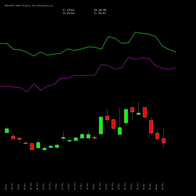This screenshot has height=196, width=196.
Task: Click the 06 Nov date label
Action: coord(37,186)
